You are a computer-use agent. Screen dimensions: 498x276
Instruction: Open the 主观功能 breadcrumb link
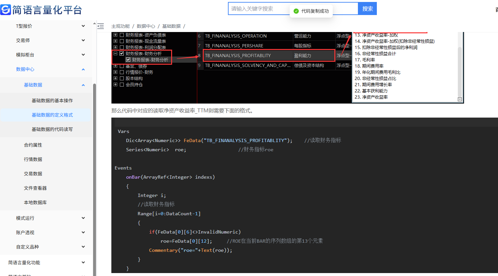pyautogui.click(x=120, y=26)
